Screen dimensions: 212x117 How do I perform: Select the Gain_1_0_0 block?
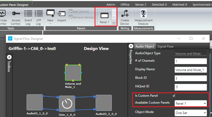67,104
